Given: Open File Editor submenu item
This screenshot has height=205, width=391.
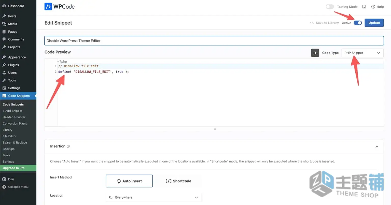Looking at the screenshot, I should (x=9, y=136).
